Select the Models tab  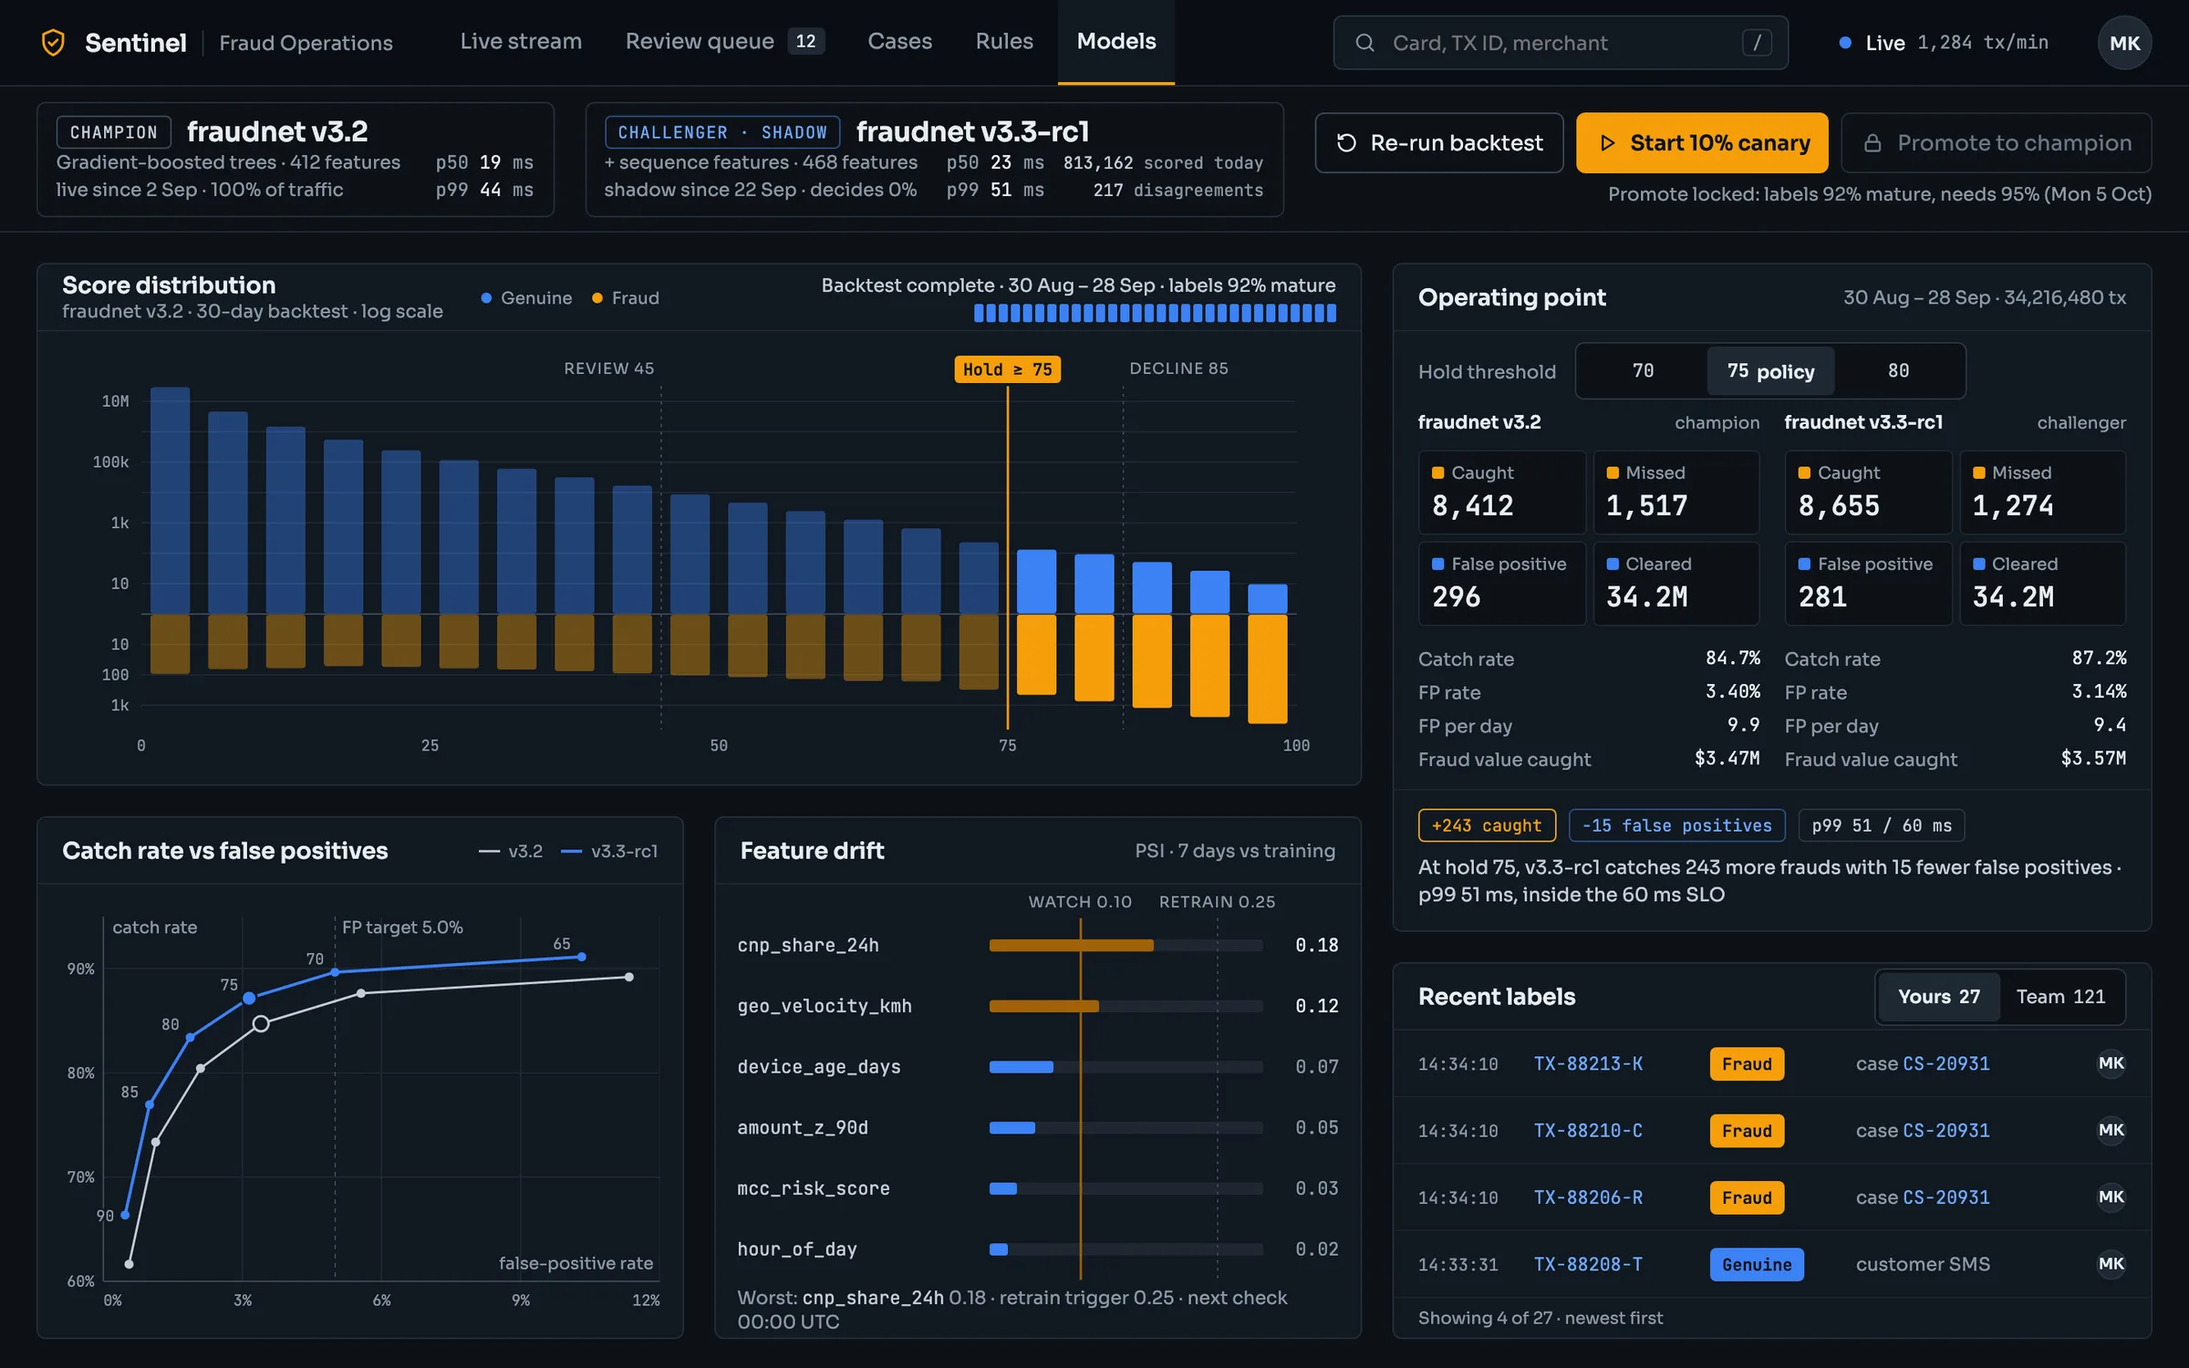[1116, 42]
